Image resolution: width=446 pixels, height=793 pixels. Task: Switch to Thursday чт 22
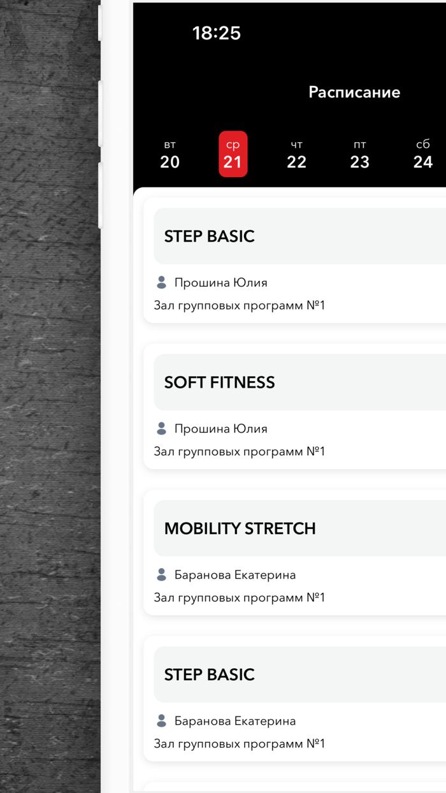pos(296,154)
